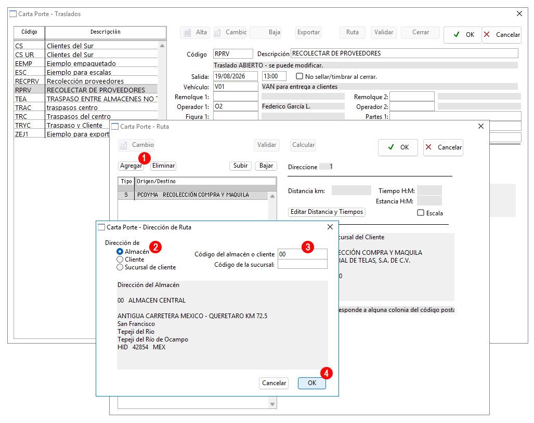The width and height of the screenshot is (534, 423).
Task: Click the Baja button in Traslados window
Action: (x=265, y=33)
